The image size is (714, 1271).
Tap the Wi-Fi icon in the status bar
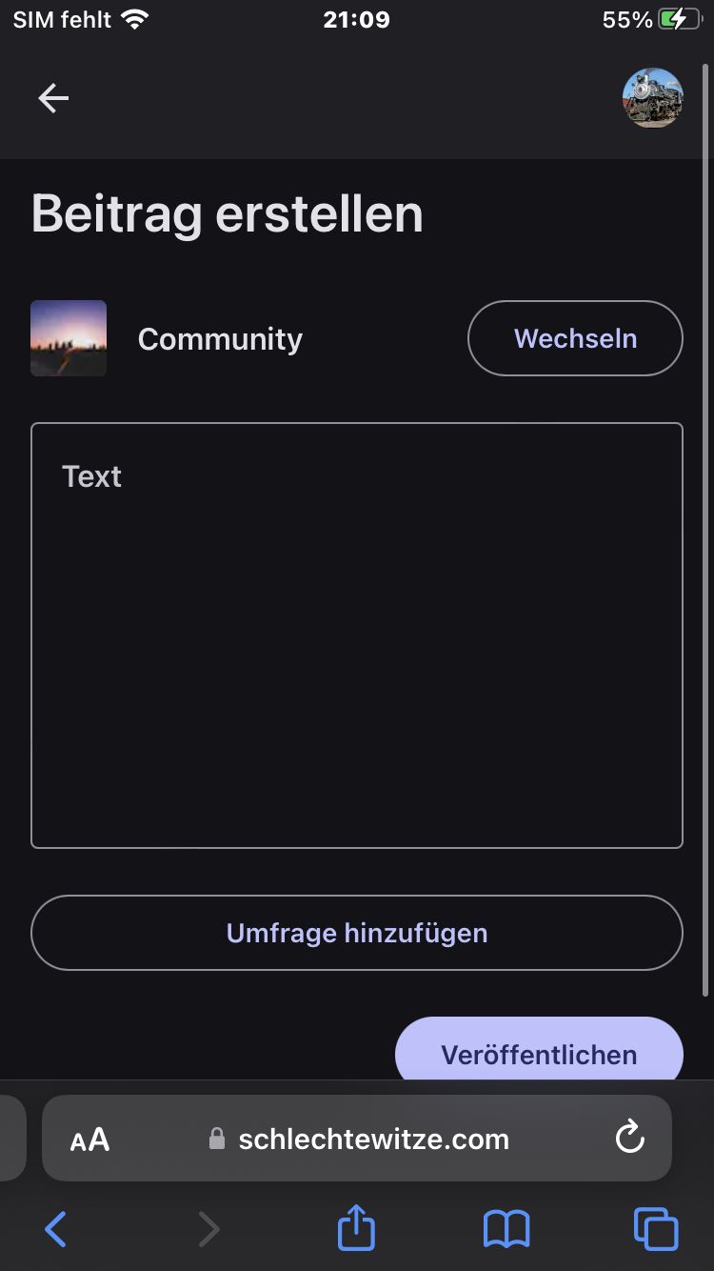click(x=135, y=19)
